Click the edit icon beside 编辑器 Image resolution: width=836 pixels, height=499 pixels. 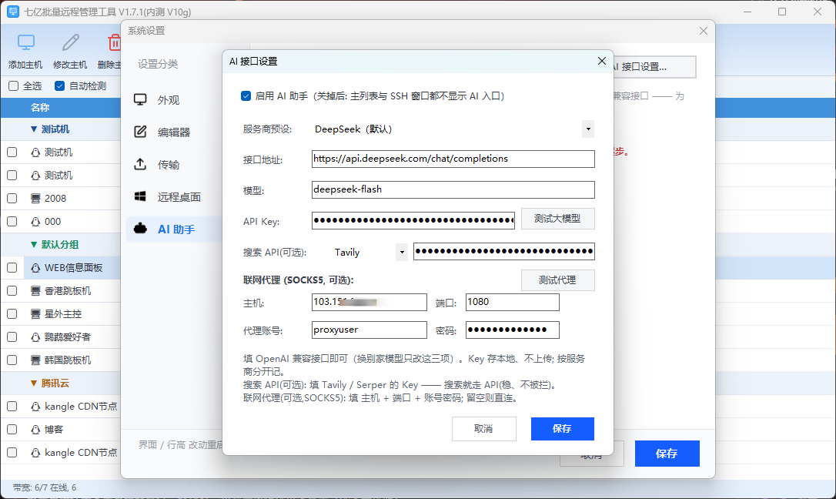point(140,132)
